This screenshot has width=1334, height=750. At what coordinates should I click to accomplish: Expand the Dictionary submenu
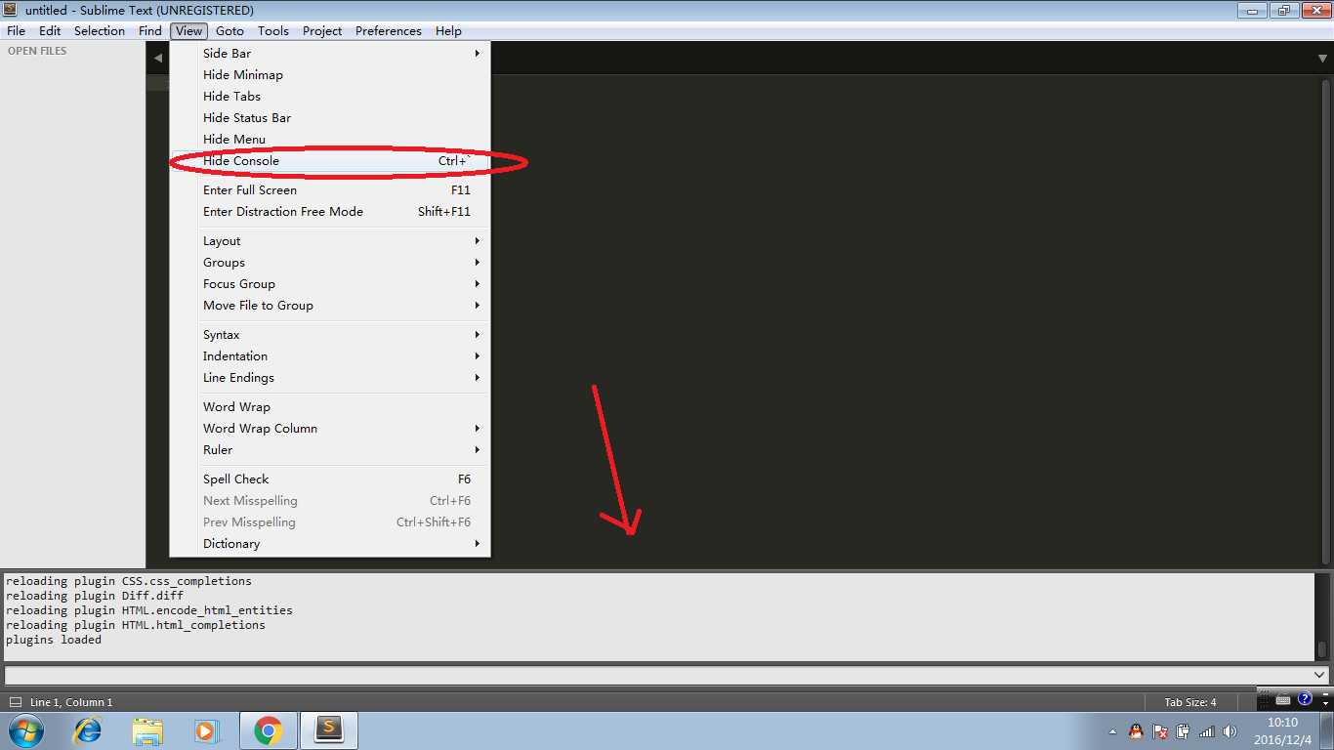(330, 543)
